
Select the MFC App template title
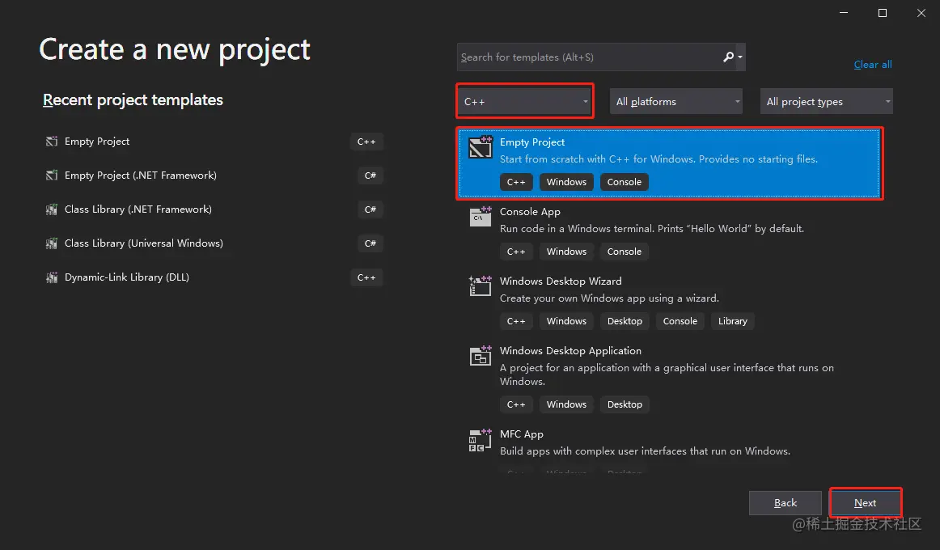coord(522,434)
